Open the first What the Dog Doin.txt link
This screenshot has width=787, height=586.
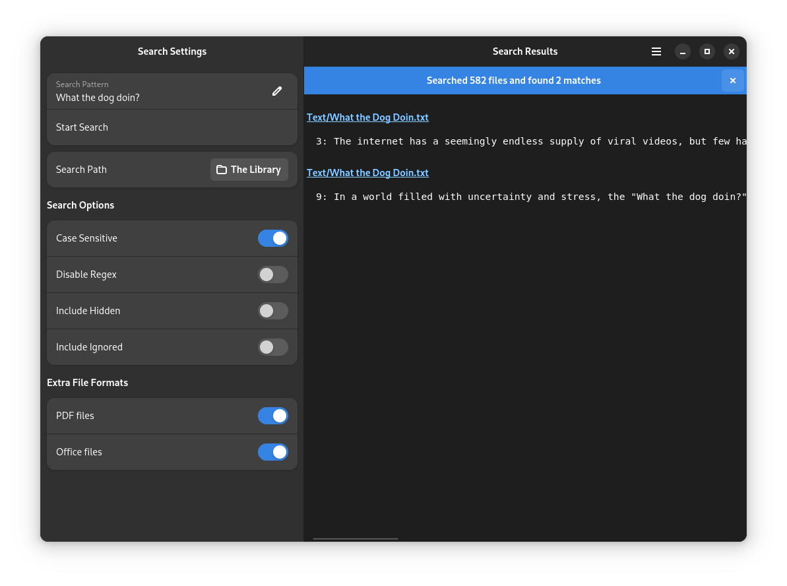367,117
